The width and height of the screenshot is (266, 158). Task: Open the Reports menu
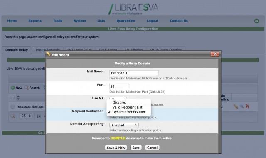pos(35,21)
